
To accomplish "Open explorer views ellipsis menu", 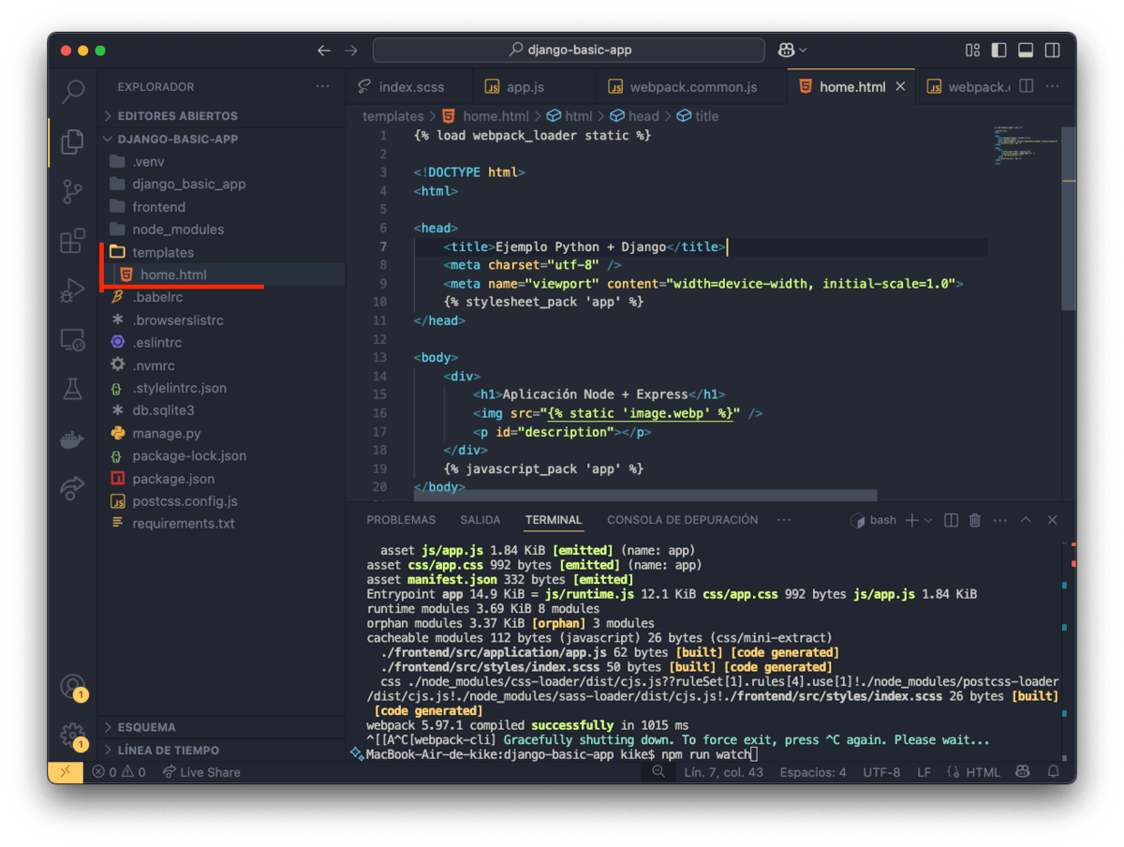I will pos(323,86).
